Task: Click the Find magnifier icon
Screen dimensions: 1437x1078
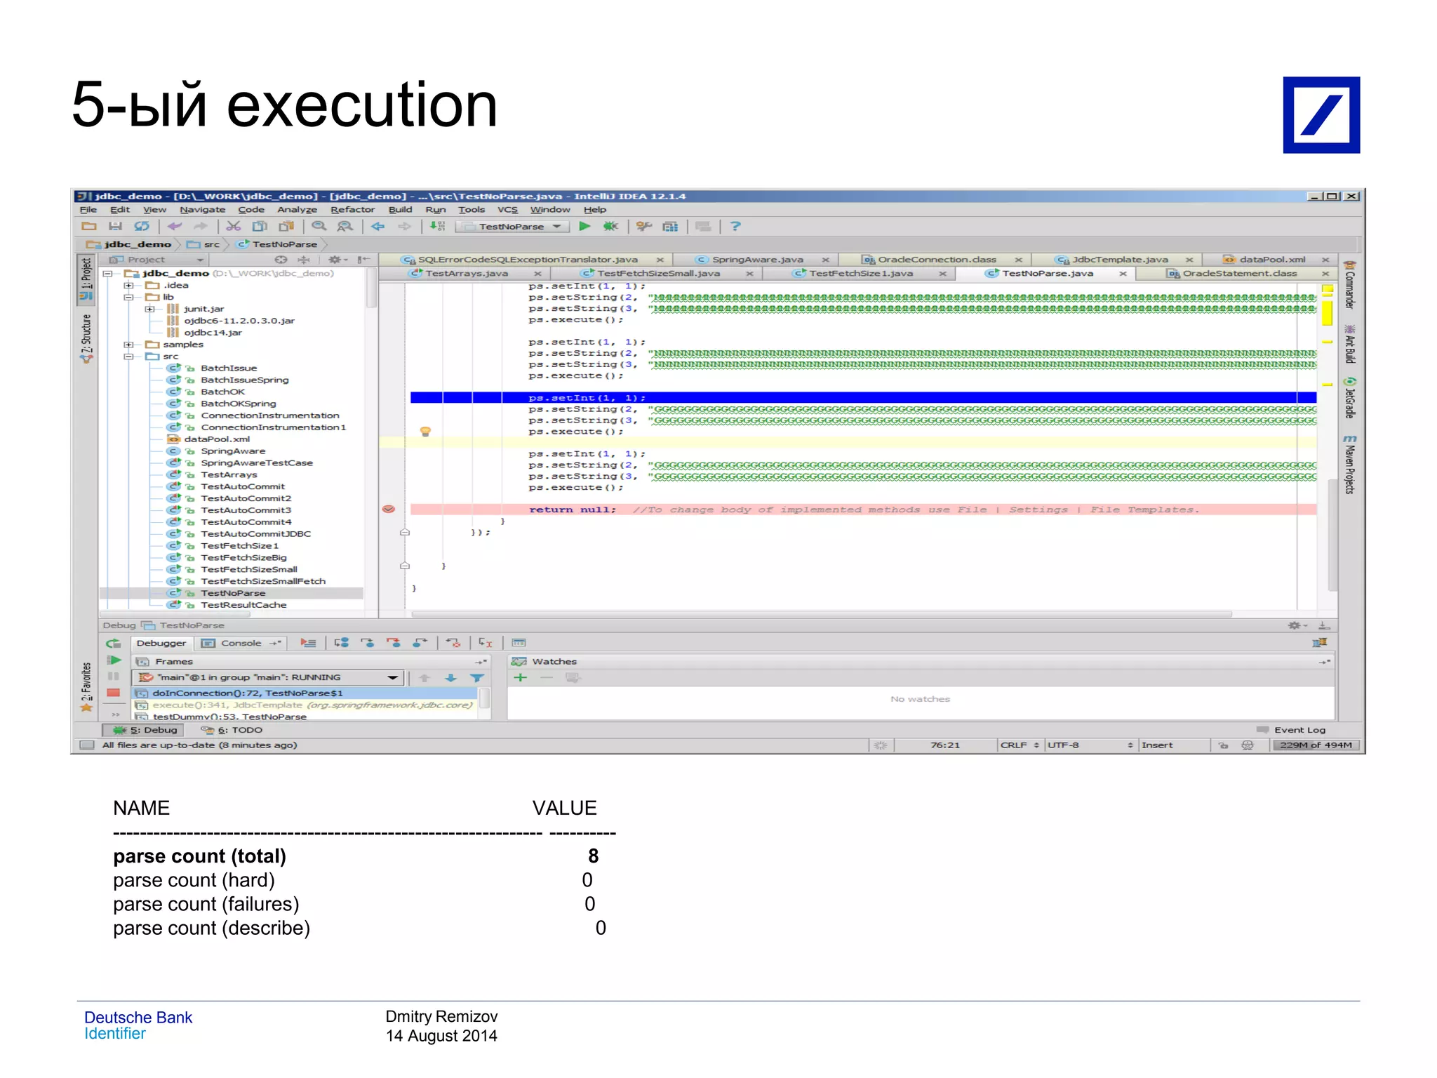Action: coord(319,226)
